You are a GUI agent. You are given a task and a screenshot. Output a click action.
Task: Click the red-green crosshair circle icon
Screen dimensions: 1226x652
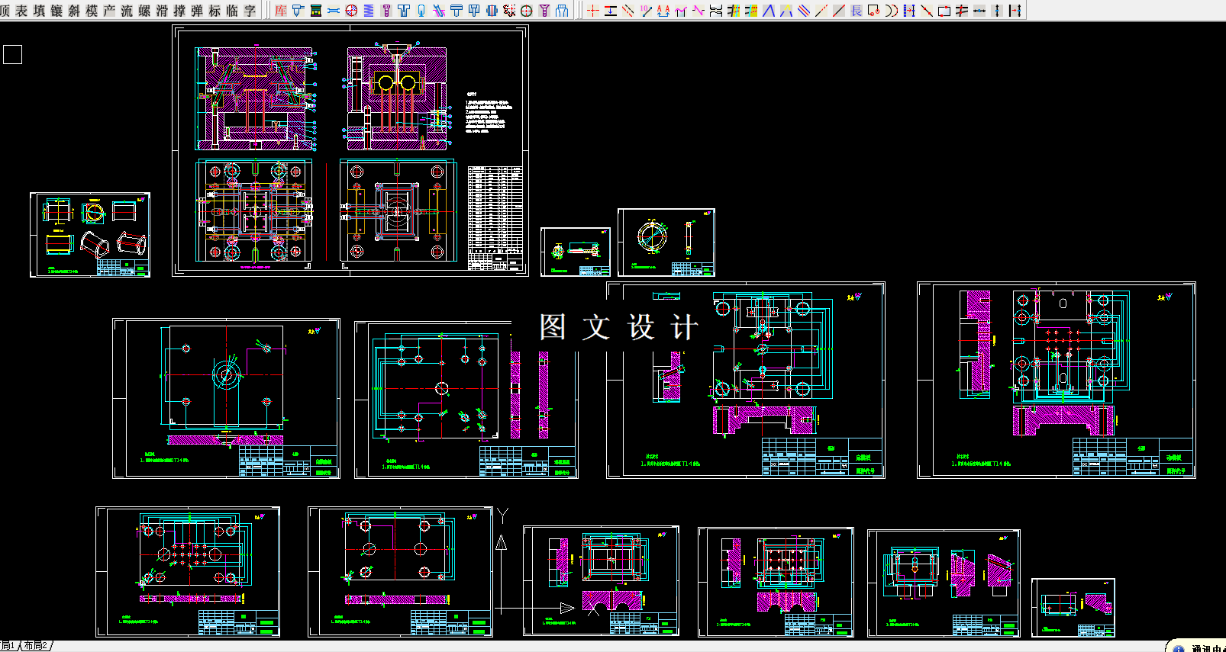pyautogui.click(x=526, y=11)
